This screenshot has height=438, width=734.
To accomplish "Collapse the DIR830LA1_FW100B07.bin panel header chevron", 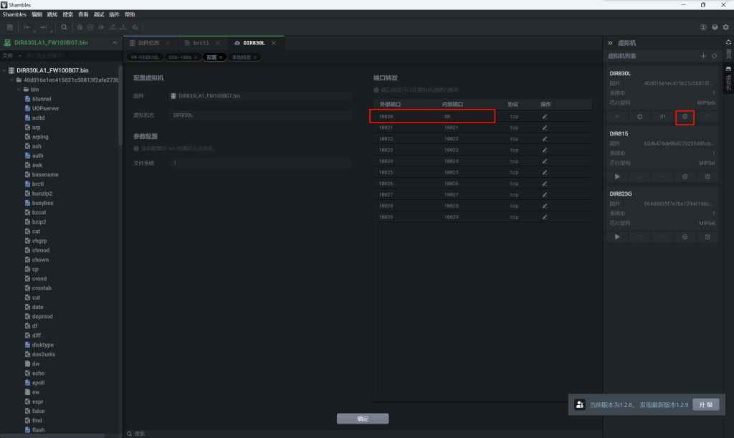I will click(113, 43).
